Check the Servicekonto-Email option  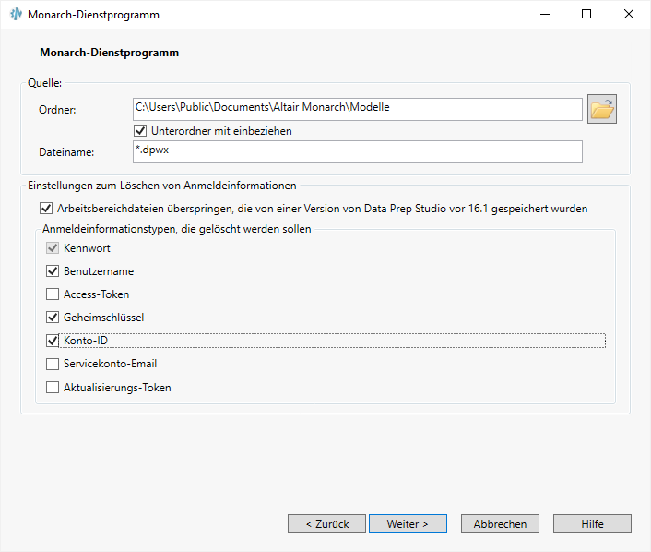(x=53, y=364)
